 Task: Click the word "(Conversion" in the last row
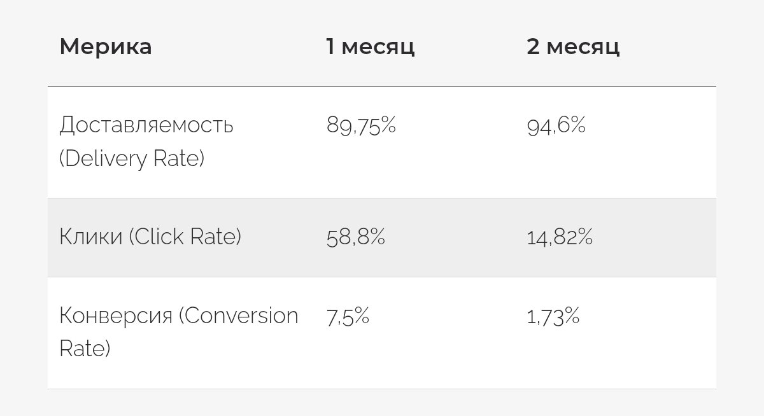238,316
